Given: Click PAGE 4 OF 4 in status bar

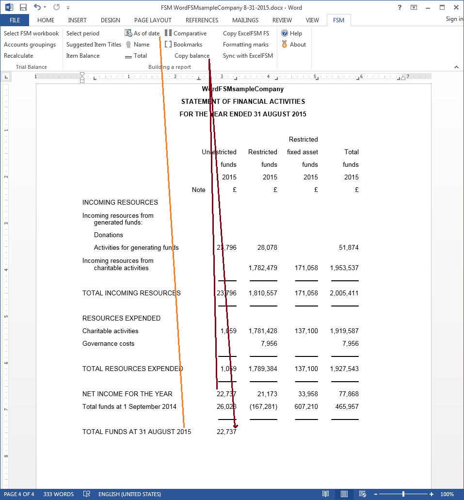Looking at the screenshot, I should click(x=19, y=494).
